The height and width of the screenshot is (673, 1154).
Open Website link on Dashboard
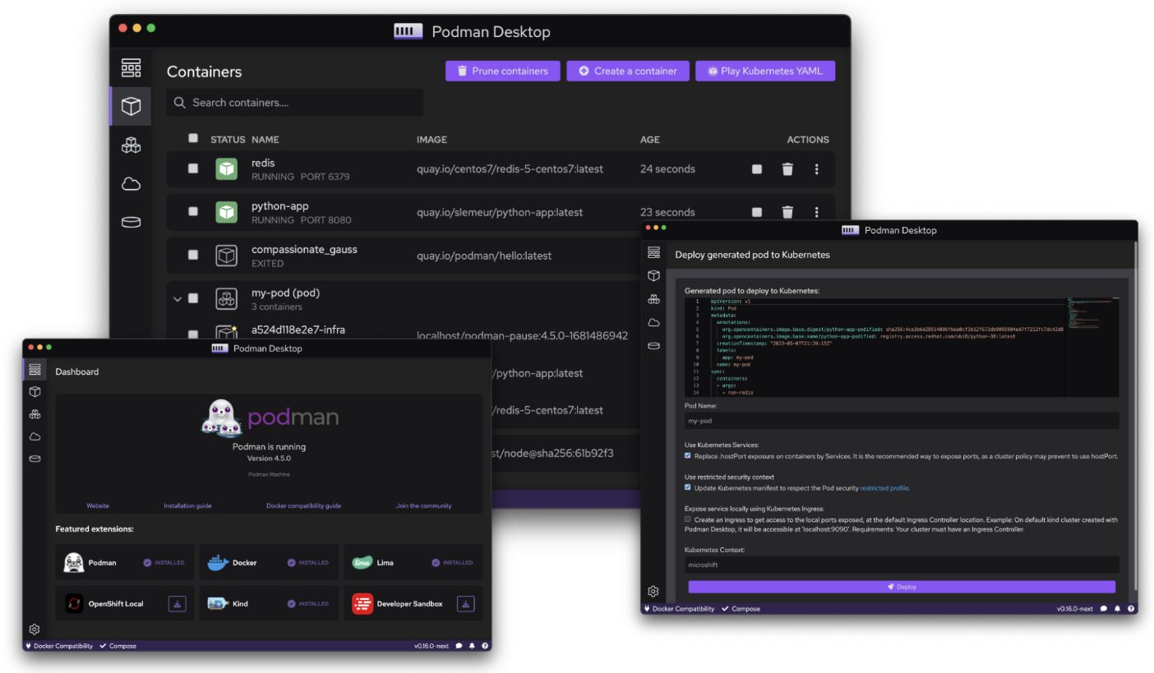pos(98,505)
